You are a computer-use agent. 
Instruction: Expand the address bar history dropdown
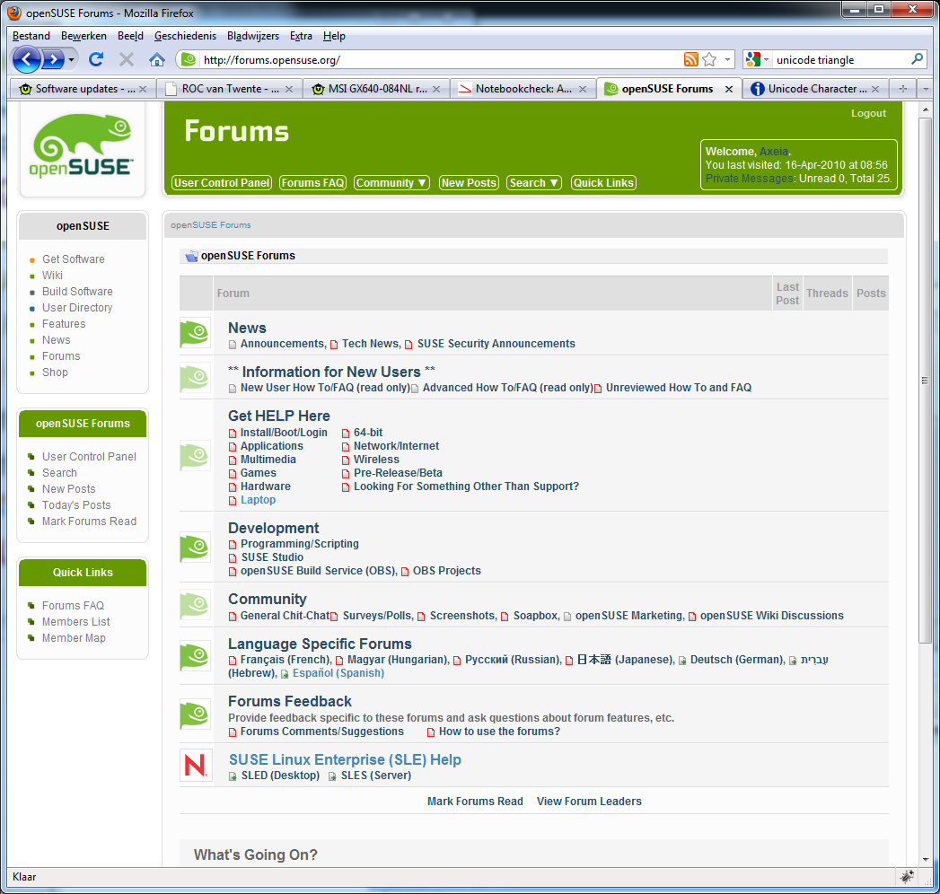point(727,59)
